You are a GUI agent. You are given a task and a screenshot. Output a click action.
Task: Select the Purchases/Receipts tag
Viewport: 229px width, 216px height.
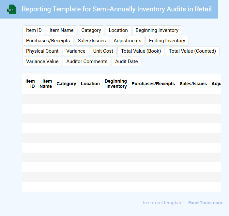click(48, 41)
